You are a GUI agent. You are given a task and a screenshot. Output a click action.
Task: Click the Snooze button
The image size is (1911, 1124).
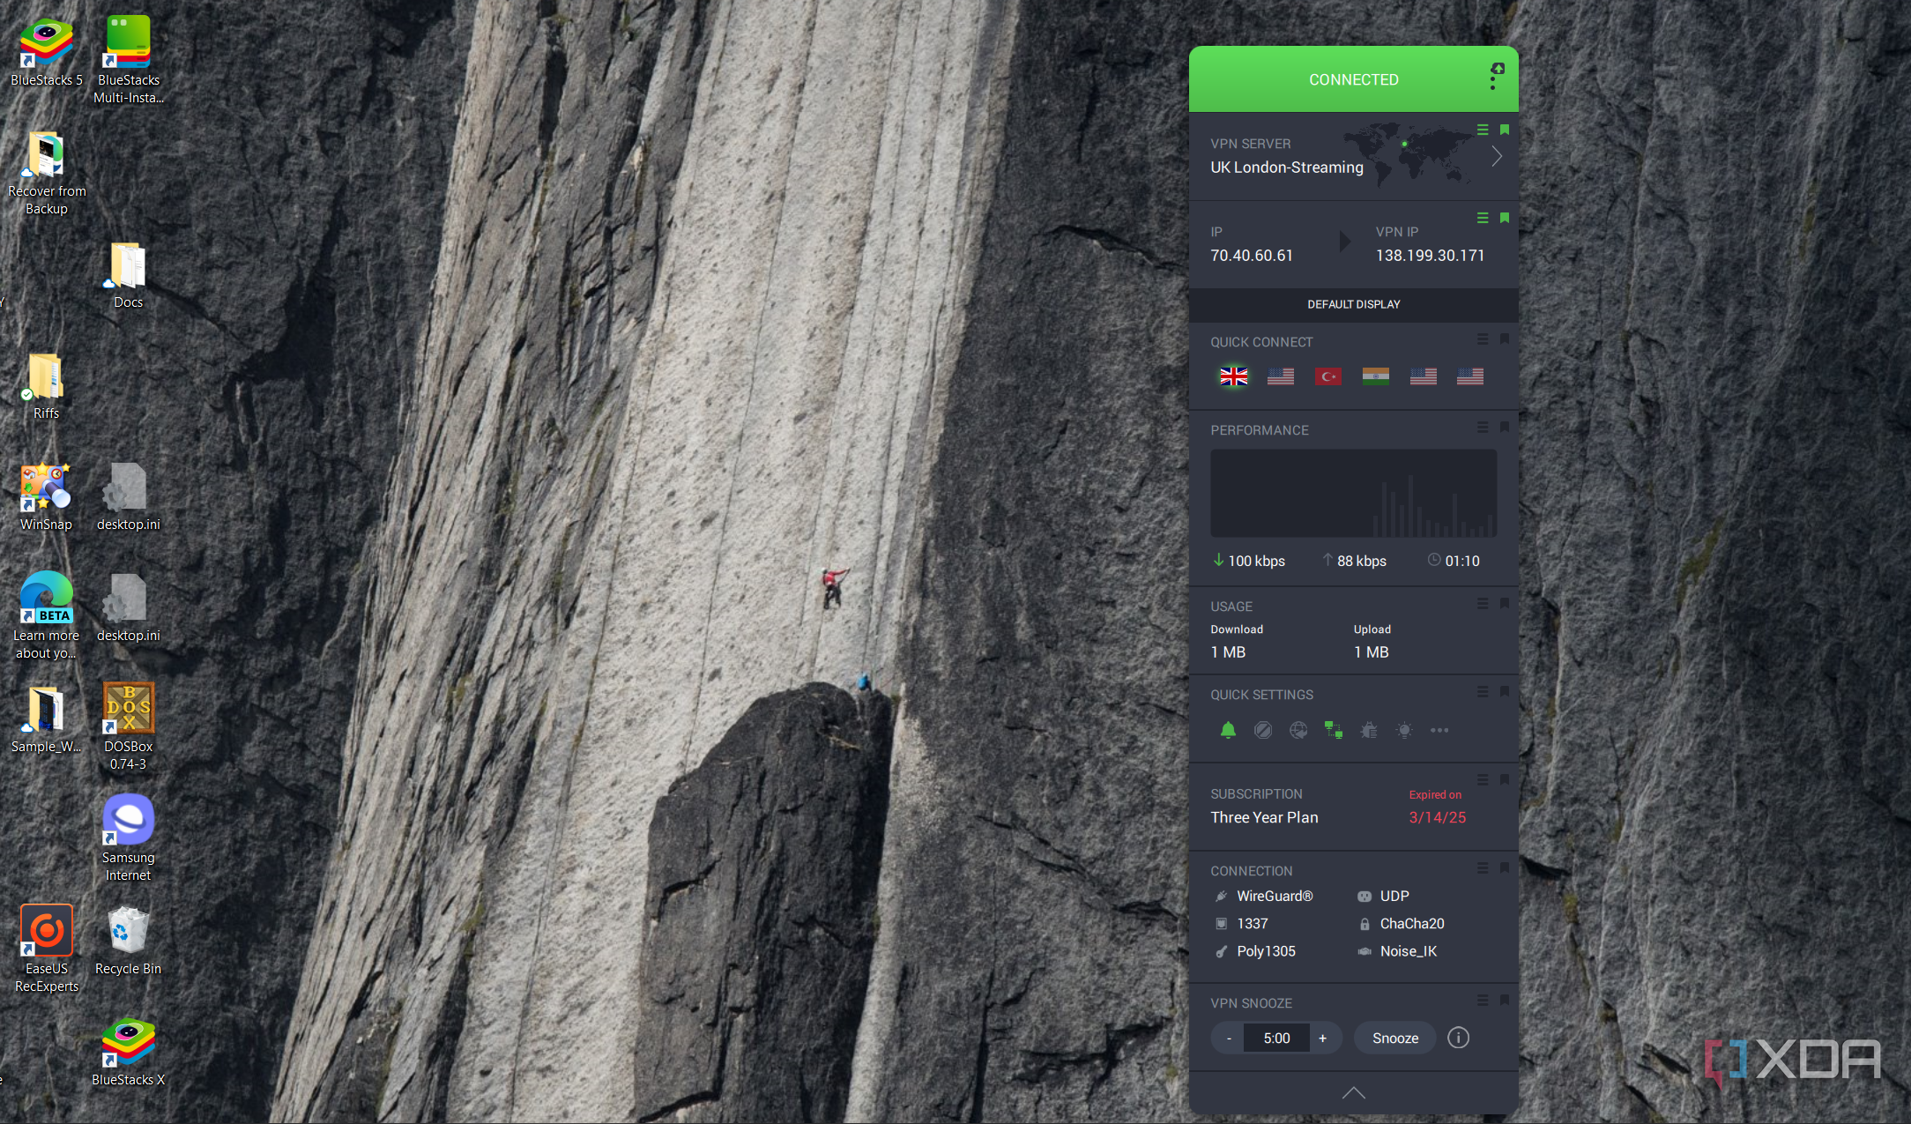(x=1395, y=1038)
